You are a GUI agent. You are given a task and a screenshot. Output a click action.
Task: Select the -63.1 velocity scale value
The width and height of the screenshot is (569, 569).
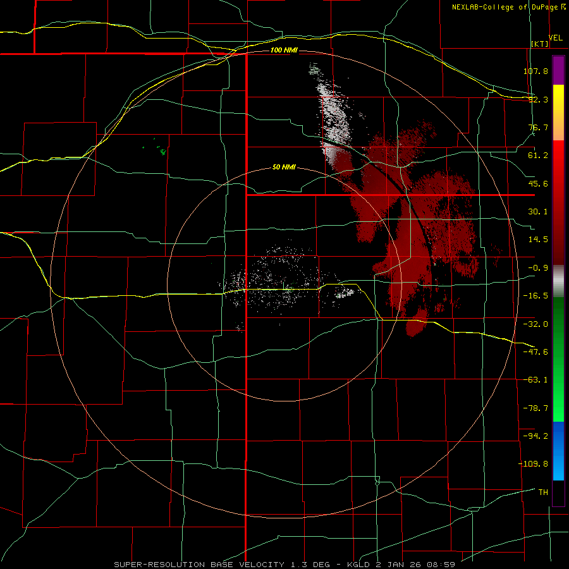535,380
